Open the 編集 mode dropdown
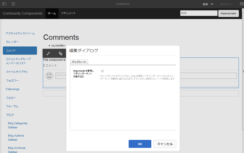The width and height of the screenshot is (244, 153). 208,4
